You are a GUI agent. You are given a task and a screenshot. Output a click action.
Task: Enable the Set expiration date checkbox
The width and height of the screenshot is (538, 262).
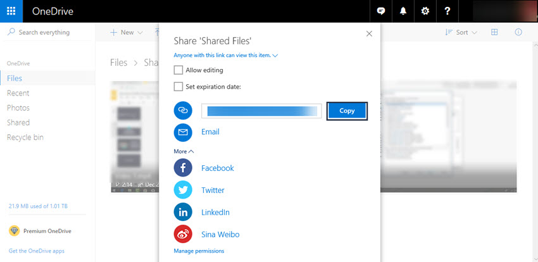coord(178,87)
